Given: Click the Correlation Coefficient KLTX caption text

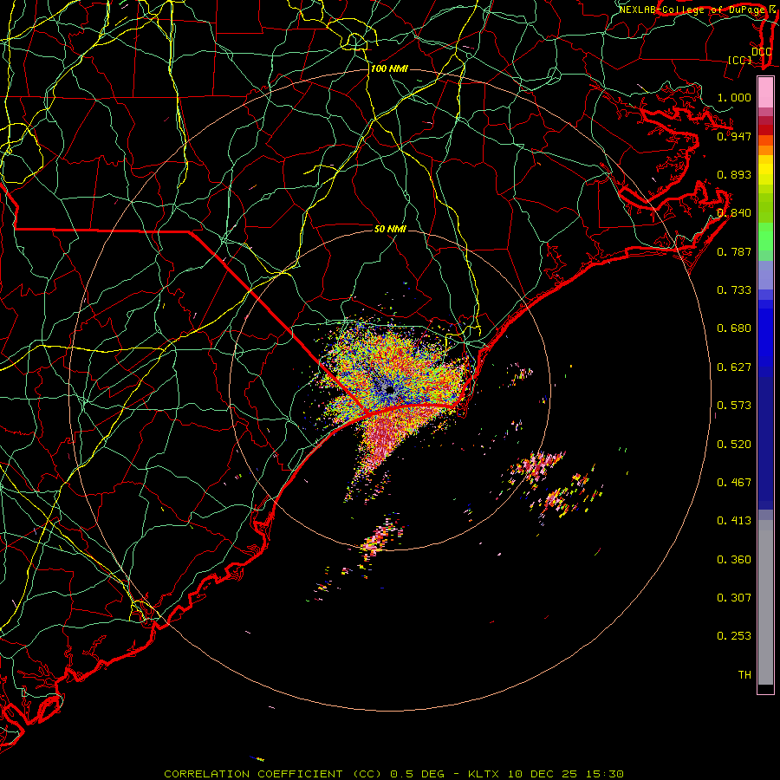Looking at the screenshot, I should coord(393,774).
